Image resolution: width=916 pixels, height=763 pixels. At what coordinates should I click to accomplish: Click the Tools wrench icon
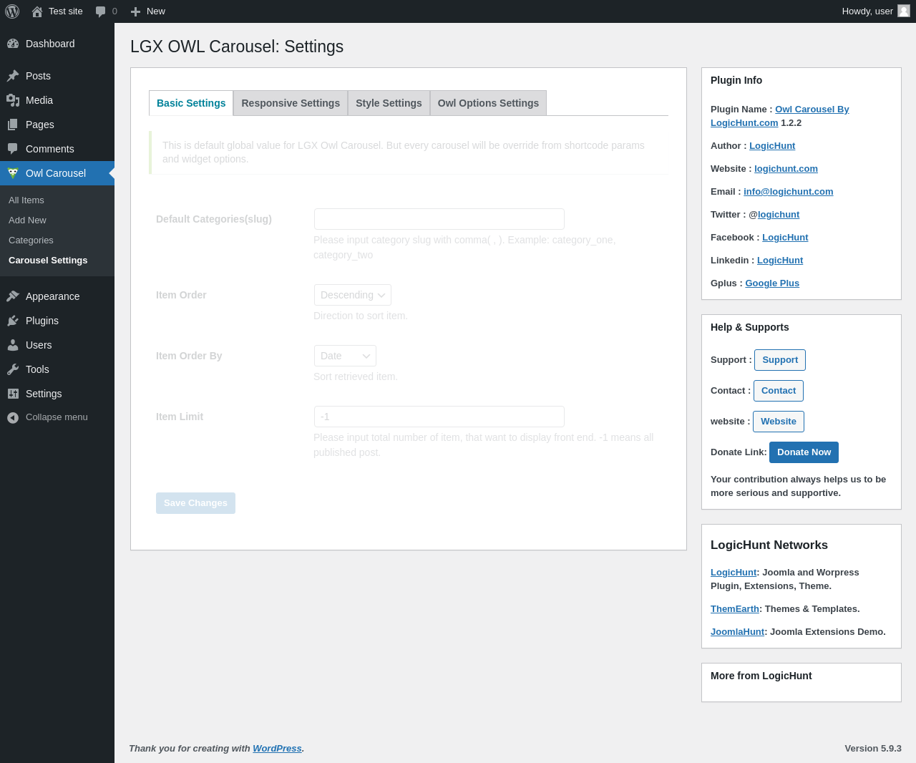[13, 369]
